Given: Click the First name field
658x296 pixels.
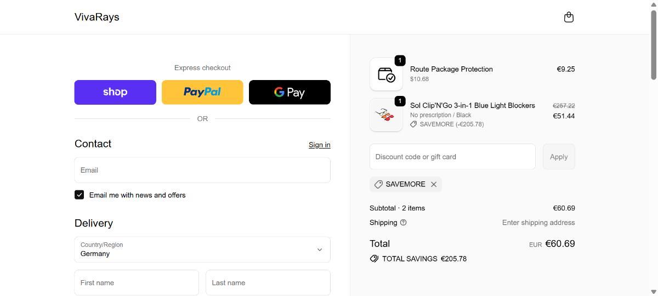Looking at the screenshot, I should coord(137,283).
